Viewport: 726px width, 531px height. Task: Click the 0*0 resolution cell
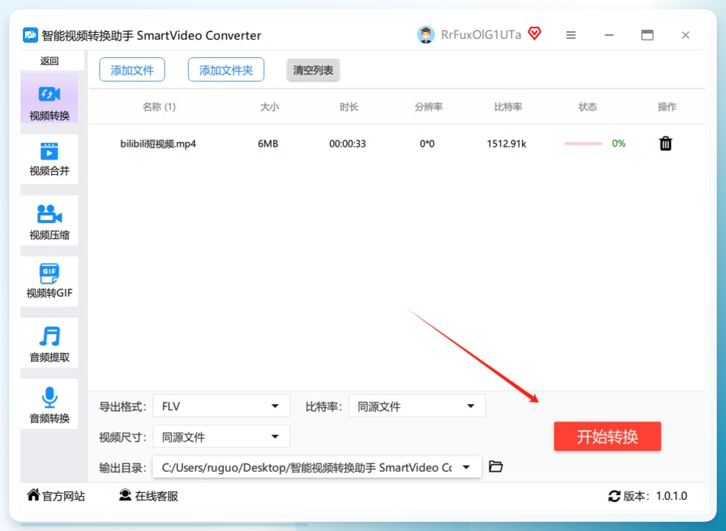pos(427,144)
